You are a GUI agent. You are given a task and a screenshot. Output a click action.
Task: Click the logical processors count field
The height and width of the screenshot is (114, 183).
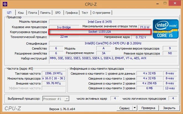[x=173, y=99]
